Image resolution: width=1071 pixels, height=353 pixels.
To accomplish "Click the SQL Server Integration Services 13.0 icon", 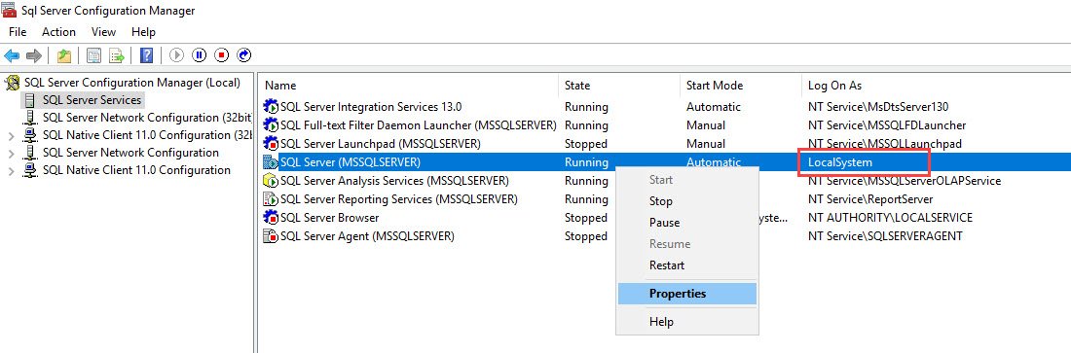I will [272, 107].
